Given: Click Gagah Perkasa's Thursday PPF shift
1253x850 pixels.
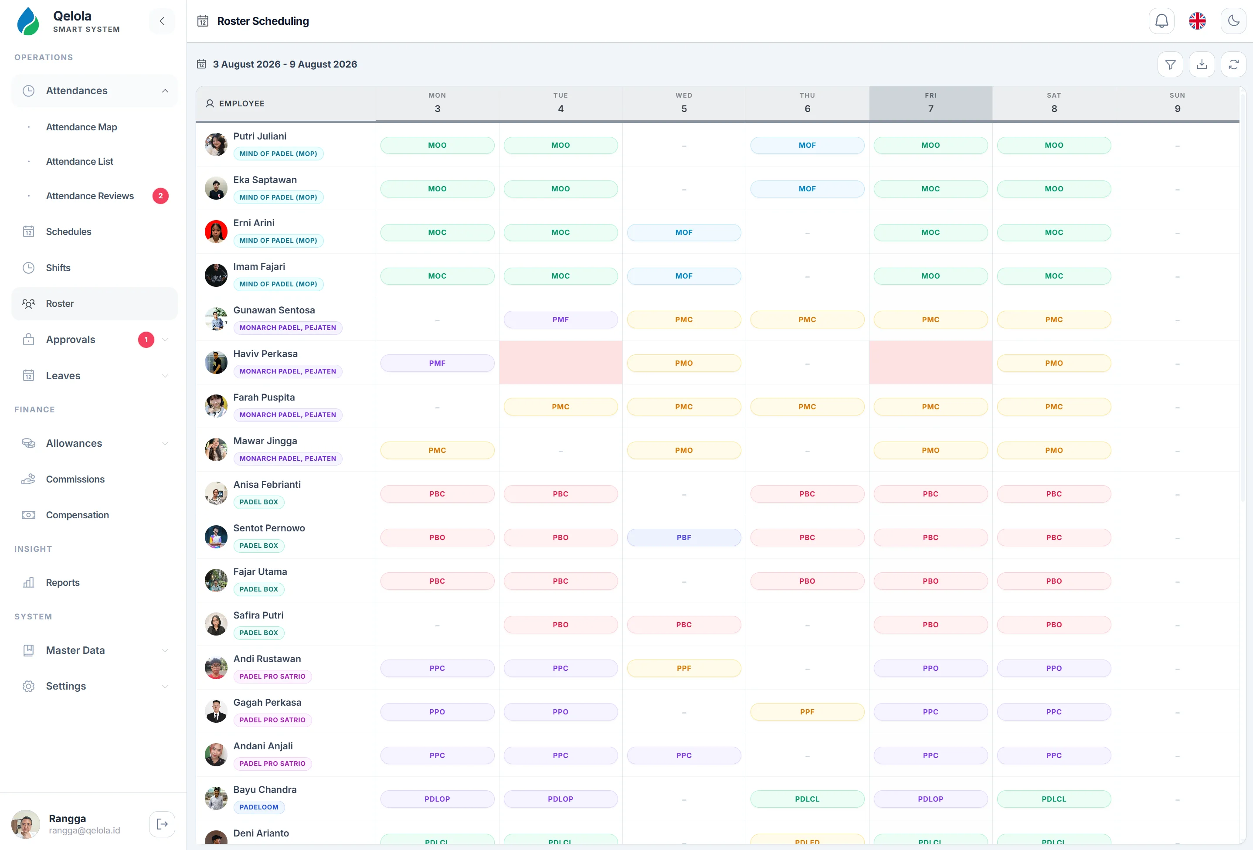Looking at the screenshot, I should pyautogui.click(x=807, y=711).
